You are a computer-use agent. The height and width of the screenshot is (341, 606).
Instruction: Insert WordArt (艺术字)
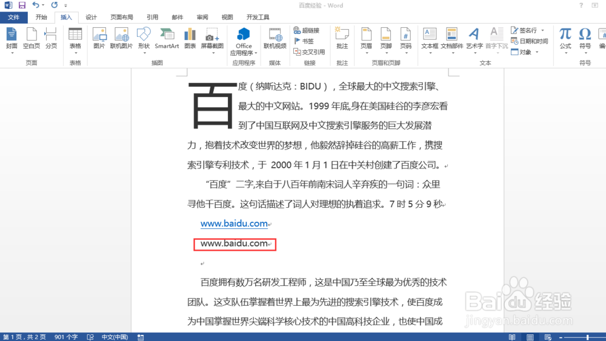[474, 41]
